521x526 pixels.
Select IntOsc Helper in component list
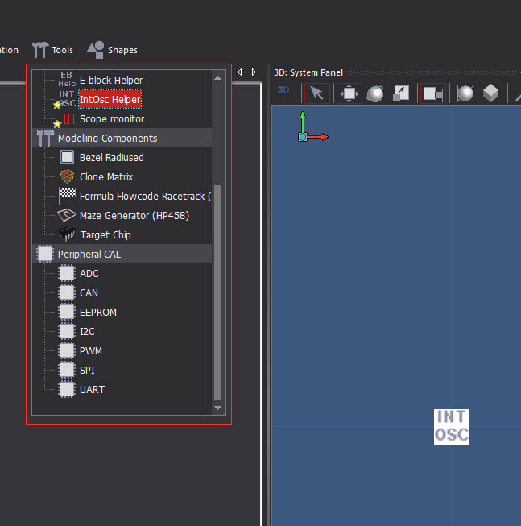click(x=110, y=99)
